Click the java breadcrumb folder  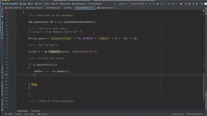pyautogui.click(x=47, y=4)
